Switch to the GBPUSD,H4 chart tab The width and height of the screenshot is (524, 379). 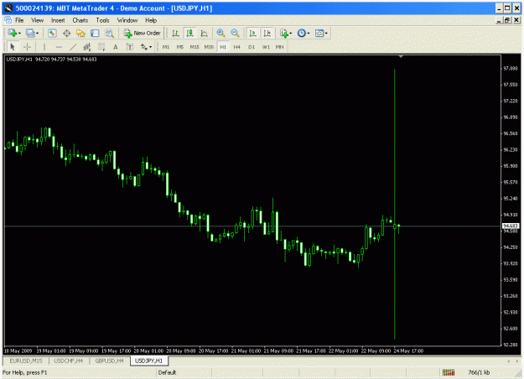pyautogui.click(x=109, y=361)
